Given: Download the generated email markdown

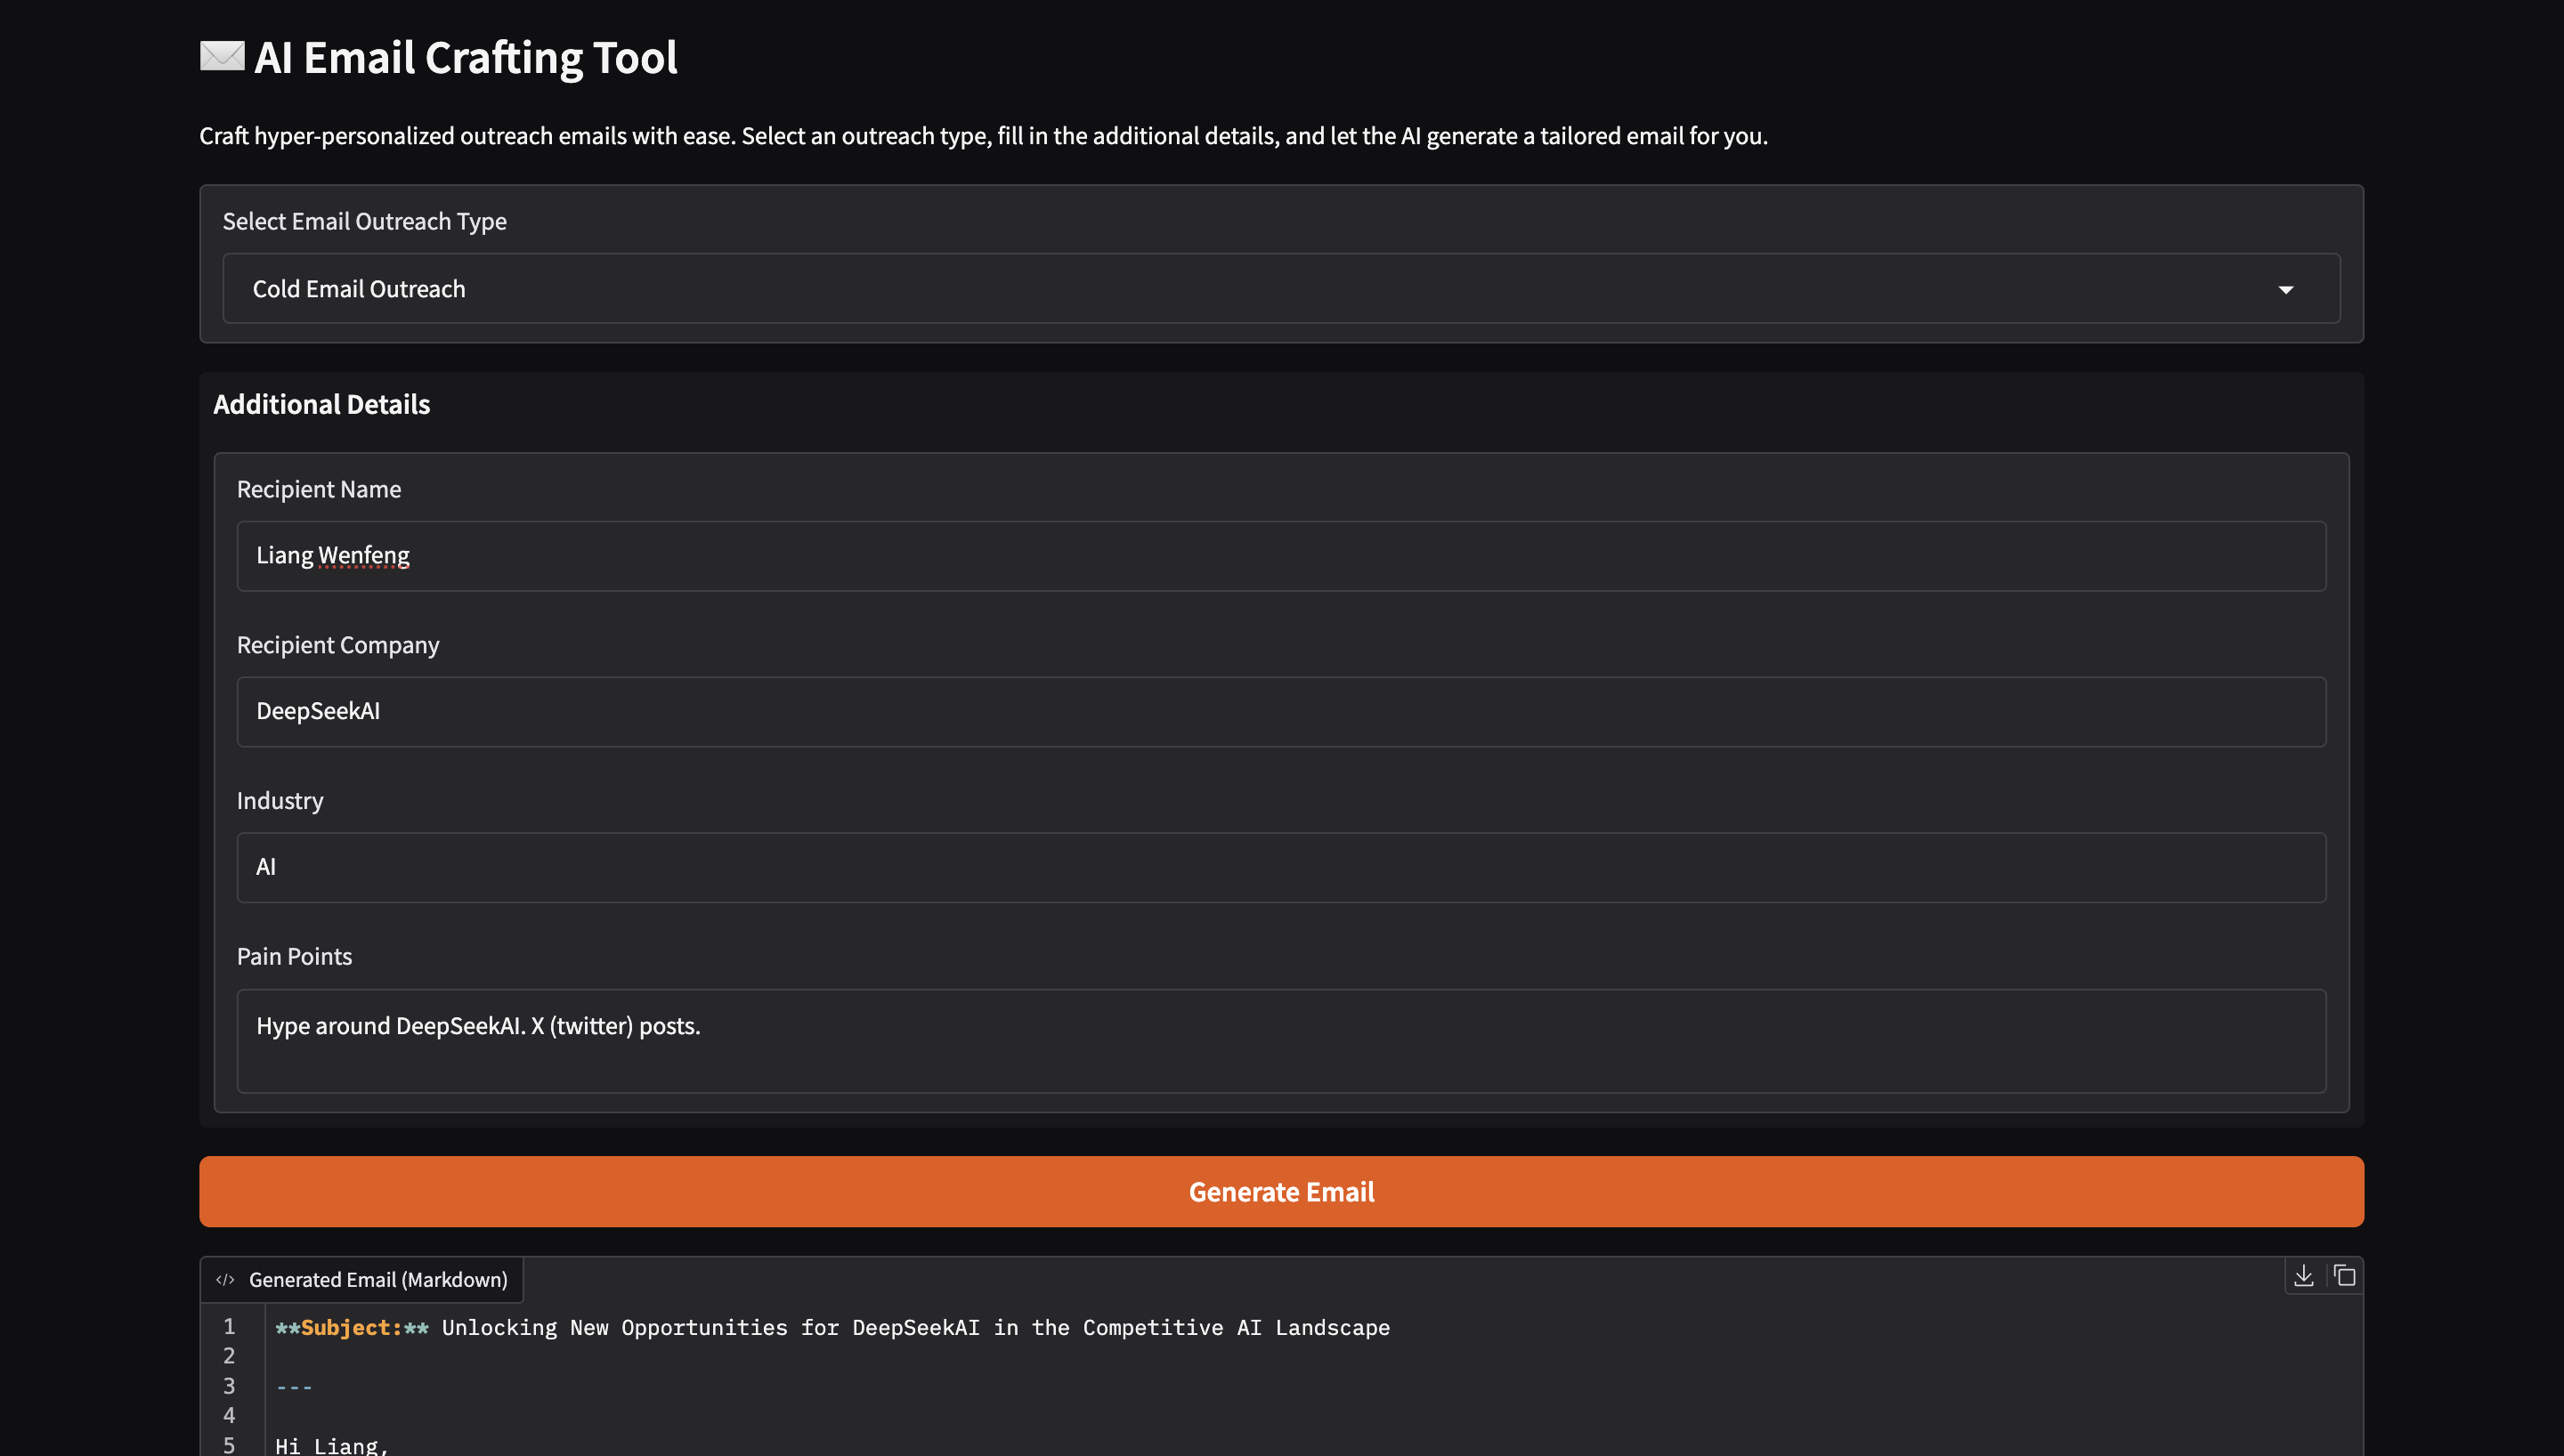Looking at the screenshot, I should pyautogui.click(x=2304, y=1276).
